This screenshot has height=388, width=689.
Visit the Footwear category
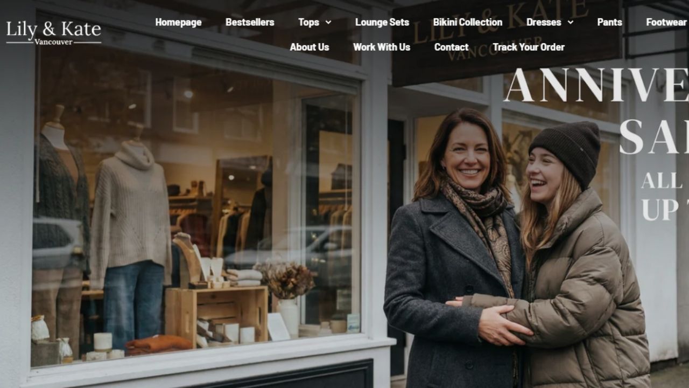pyautogui.click(x=666, y=22)
